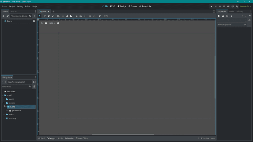Select the Move tool in viewport toolbar
Image resolution: width=253 pixels, height=142 pixels.
[45, 16]
